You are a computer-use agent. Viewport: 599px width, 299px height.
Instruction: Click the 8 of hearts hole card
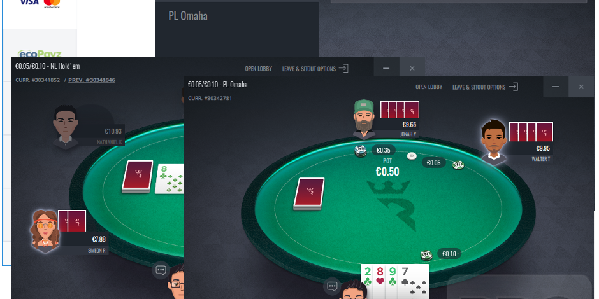(x=380, y=281)
